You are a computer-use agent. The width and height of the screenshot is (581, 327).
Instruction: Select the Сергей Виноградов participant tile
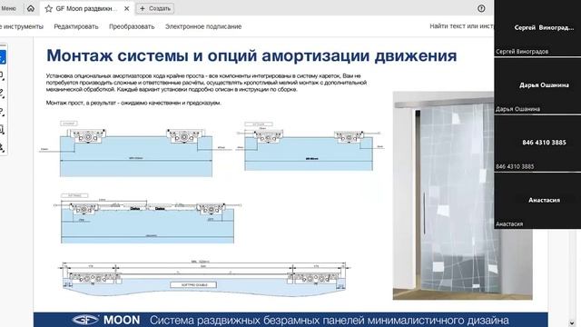coord(537,28)
